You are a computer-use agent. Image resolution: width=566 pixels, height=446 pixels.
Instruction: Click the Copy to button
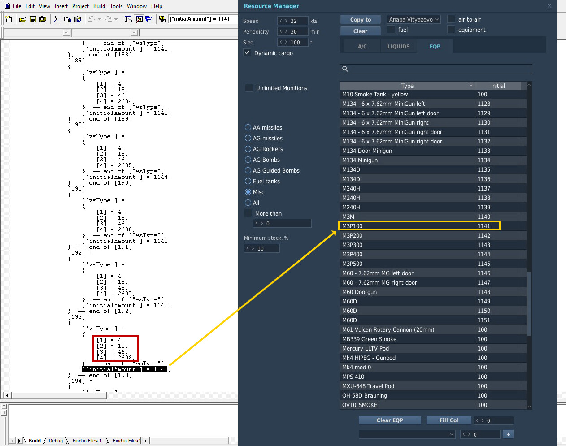(x=361, y=20)
